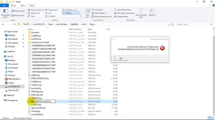Image resolution: width=215 pixels, height=120 pixels.
Task: Open Homegroup in navigation pane
Action: click(x=10, y=100)
